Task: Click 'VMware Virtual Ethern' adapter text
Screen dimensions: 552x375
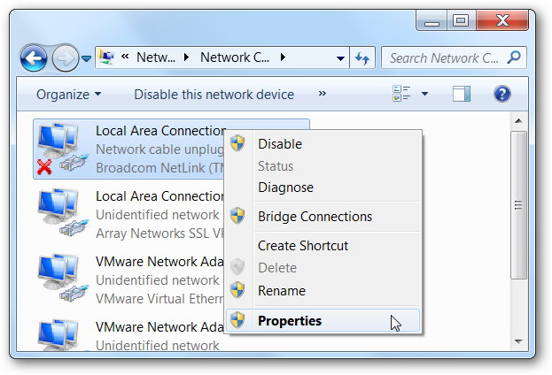Action: coord(159,299)
